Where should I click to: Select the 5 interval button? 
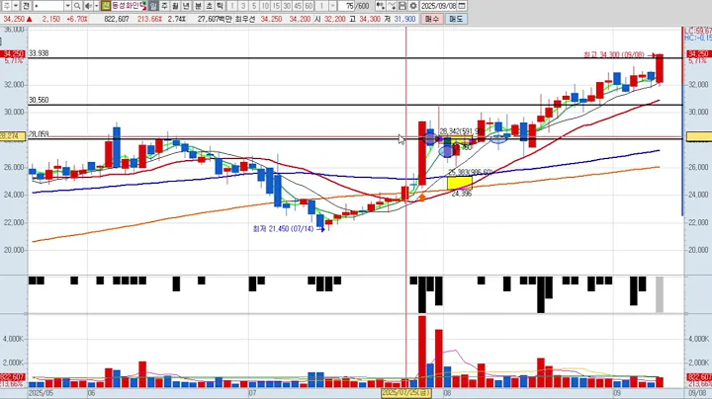tap(254, 6)
